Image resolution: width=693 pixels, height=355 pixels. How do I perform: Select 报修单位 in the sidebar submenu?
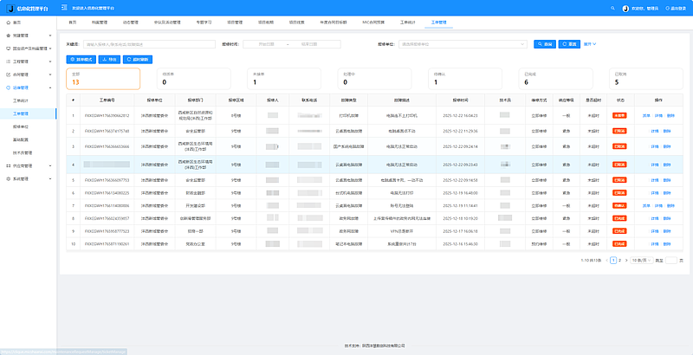21,126
